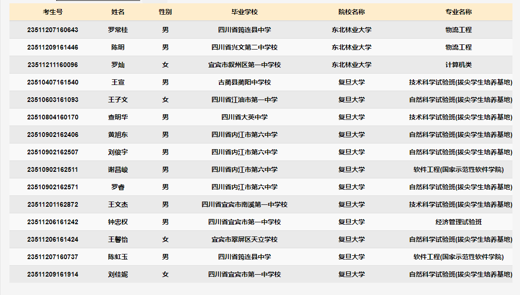This screenshot has width=520, height=295.
Task: Select exam number 23510902162511
Action: click(53, 169)
